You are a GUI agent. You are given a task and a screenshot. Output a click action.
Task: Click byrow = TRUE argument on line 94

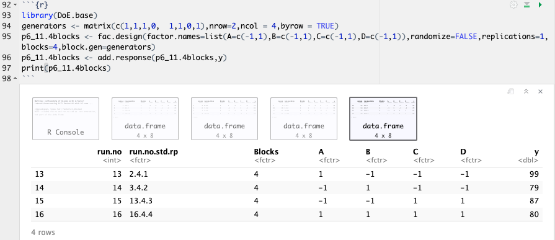click(308, 26)
